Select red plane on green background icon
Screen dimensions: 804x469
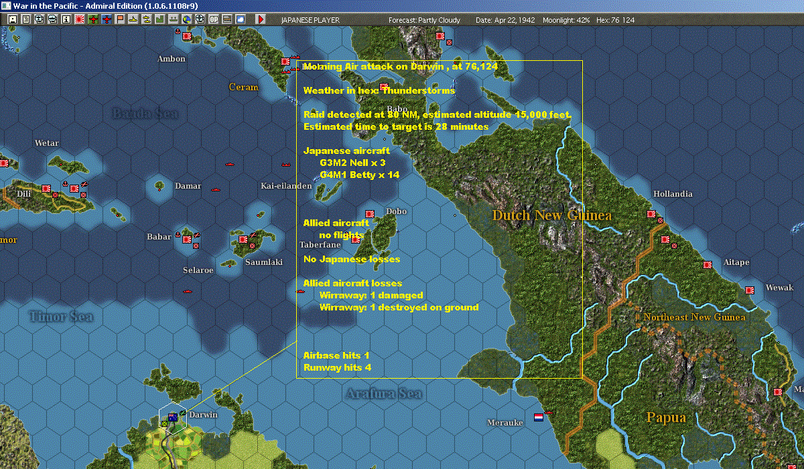point(92,20)
